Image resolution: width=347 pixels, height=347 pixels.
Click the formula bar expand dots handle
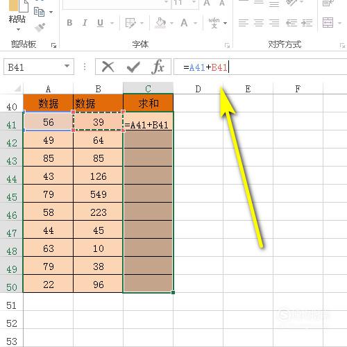coord(85,67)
